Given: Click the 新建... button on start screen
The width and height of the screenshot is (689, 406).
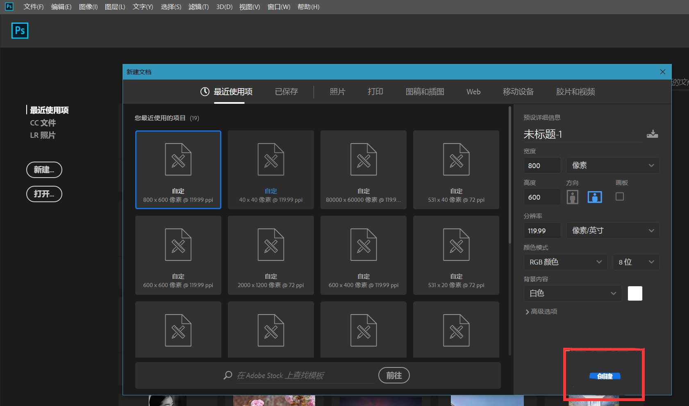Looking at the screenshot, I should click(x=44, y=170).
